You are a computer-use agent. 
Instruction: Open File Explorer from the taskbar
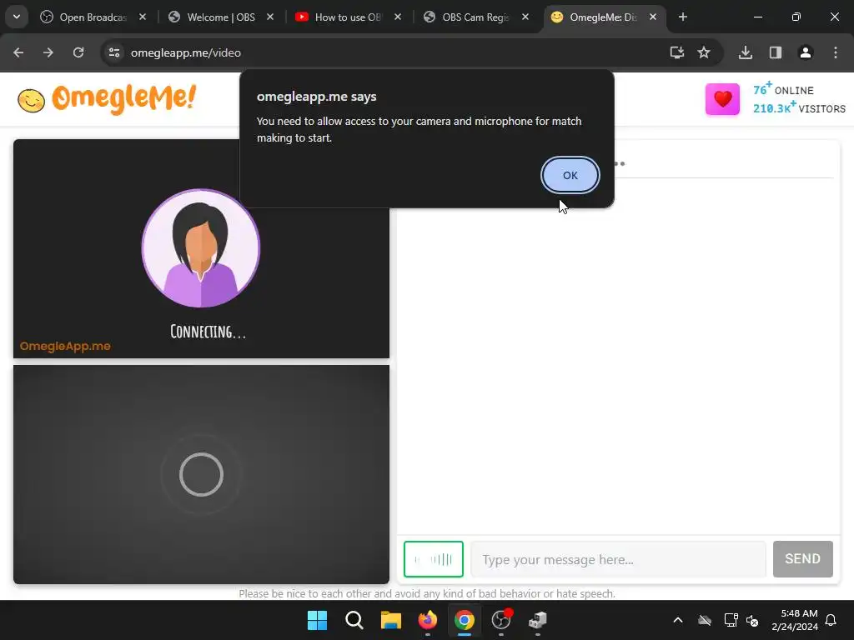390,620
